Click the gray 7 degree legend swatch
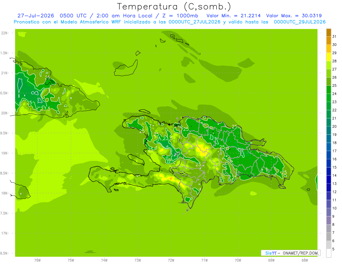 [329, 237]
